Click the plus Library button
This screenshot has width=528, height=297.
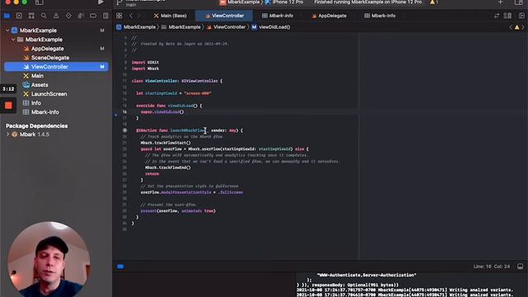coord(501,2)
